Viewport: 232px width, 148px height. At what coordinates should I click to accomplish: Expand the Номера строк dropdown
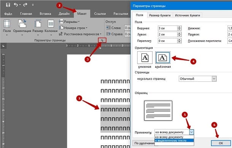tap(73, 28)
